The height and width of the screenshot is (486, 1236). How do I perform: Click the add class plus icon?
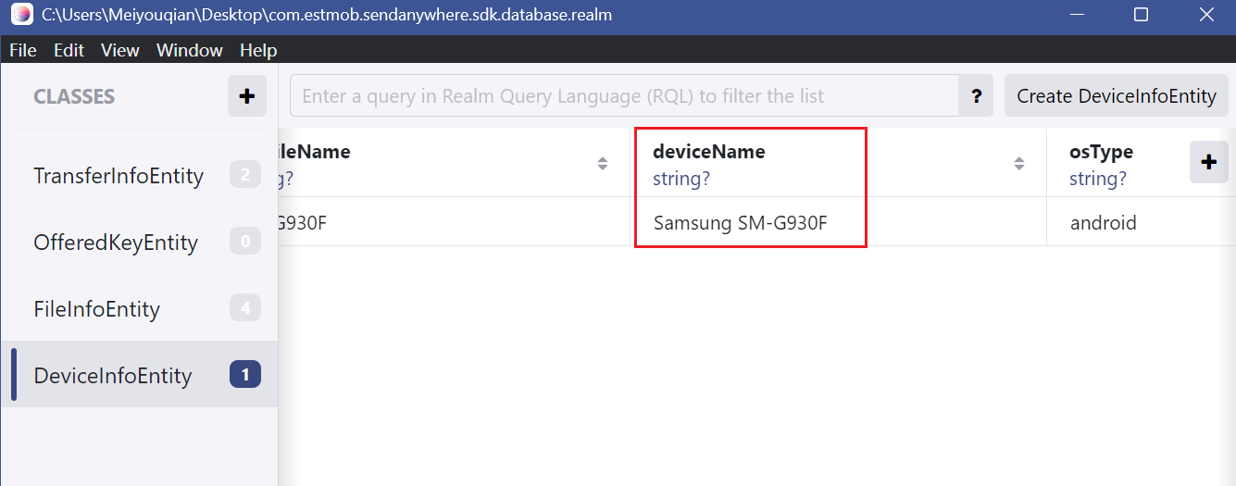(246, 96)
